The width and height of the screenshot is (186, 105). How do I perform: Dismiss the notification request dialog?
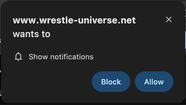point(169,19)
